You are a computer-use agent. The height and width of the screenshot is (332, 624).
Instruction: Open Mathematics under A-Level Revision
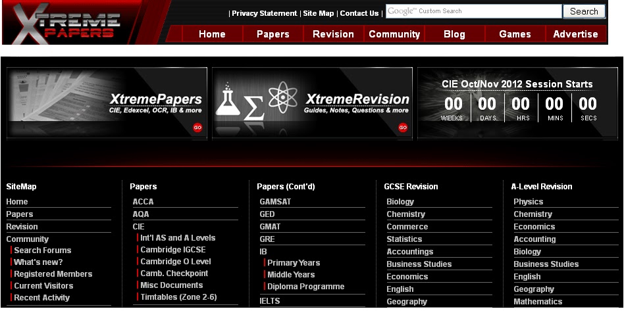[x=538, y=302]
